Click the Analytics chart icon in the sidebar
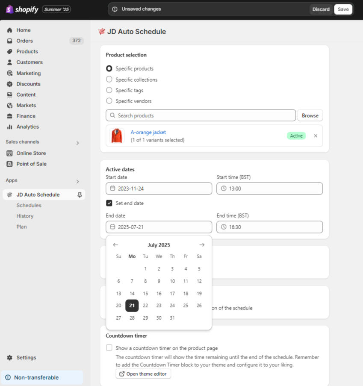Image resolution: width=363 pixels, height=386 pixels. click(x=9, y=127)
